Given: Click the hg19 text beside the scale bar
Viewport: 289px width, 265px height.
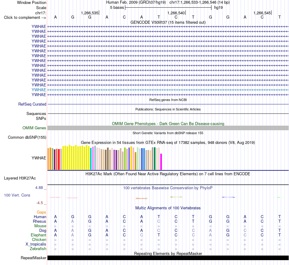Looking at the screenshot, I should [218, 8].
